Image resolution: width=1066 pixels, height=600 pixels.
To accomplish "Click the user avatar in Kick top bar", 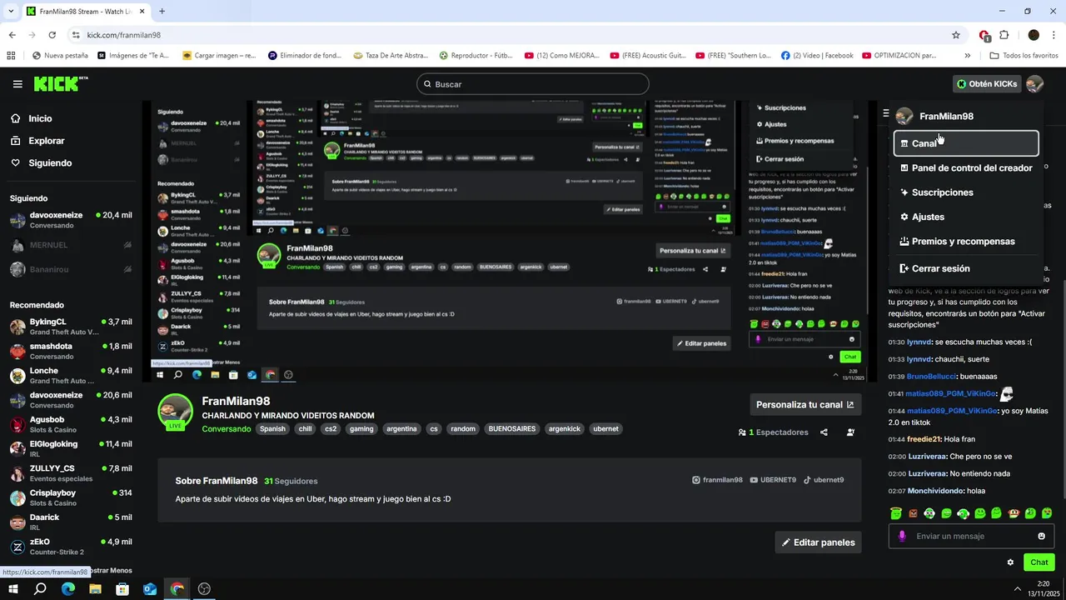I will [1034, 84].
